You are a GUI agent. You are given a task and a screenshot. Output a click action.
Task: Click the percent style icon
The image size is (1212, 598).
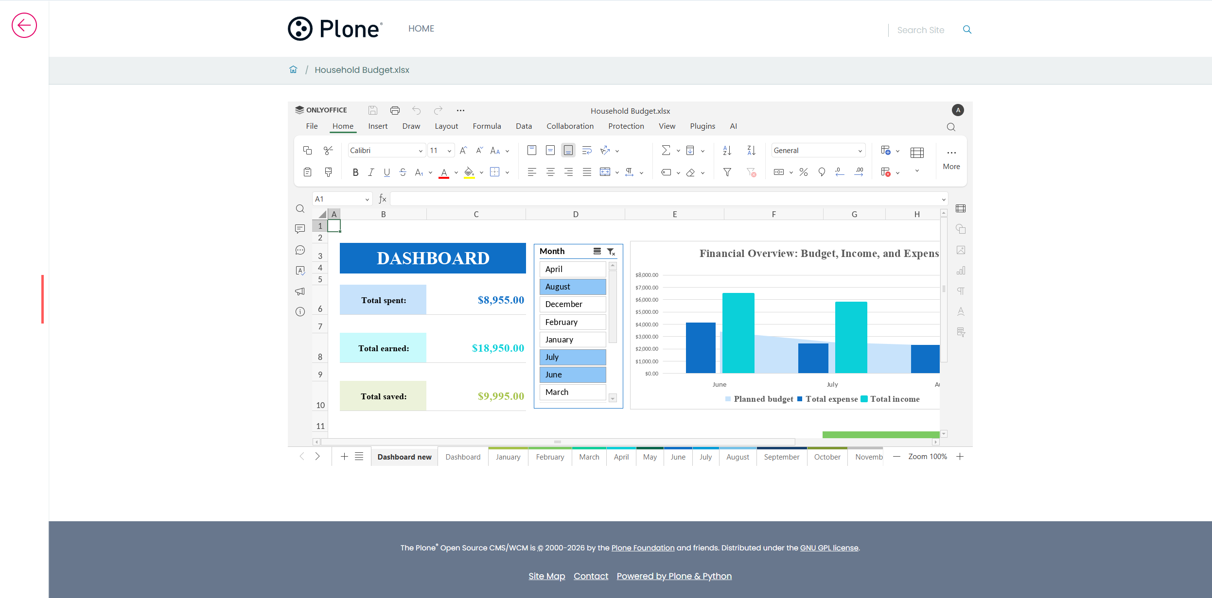tap(804, 172)
